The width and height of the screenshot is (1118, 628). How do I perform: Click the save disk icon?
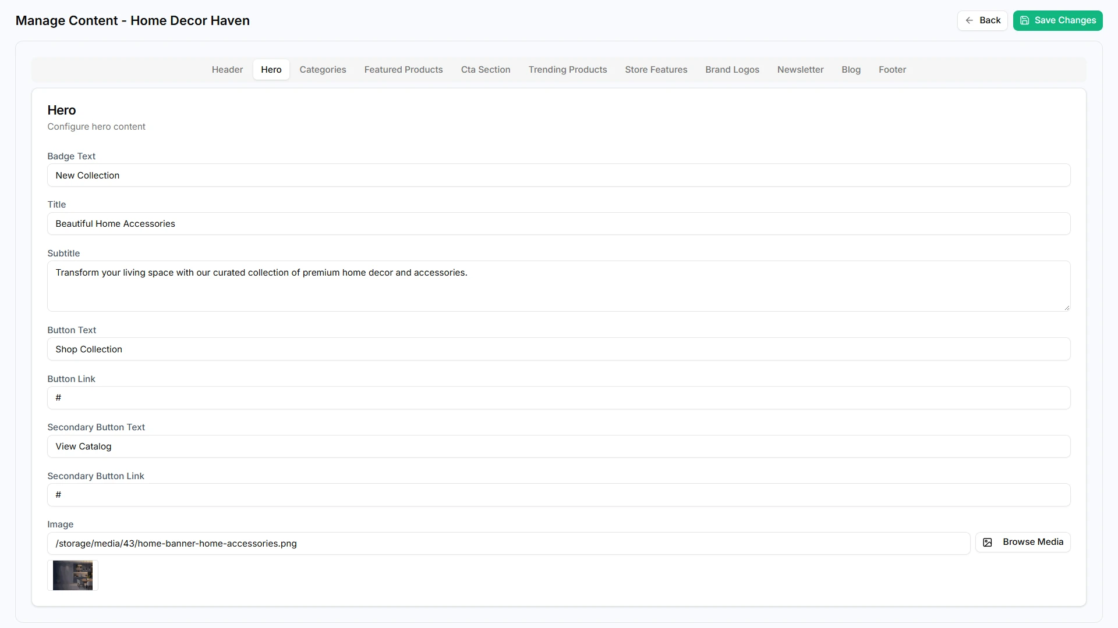pos(1025,20)
